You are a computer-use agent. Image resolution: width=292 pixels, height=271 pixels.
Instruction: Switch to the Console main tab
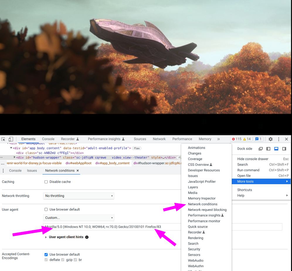coord(48,139)
